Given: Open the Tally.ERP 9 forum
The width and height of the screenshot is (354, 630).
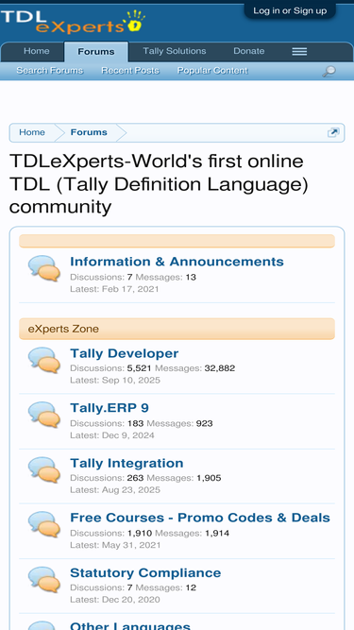Looking at the screenshot, I should (110, 408).
